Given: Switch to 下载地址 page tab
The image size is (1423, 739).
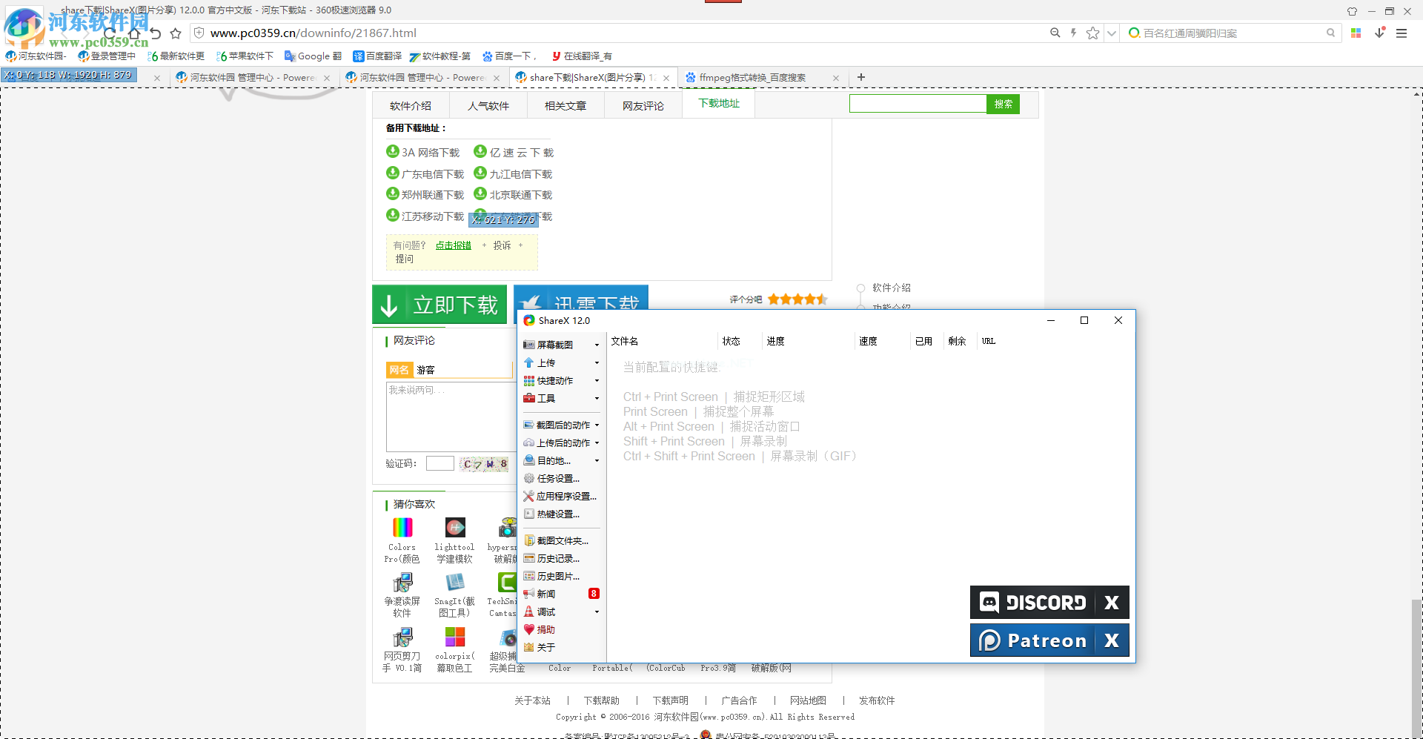Looking at the screenshot, I should coord(719,104).
